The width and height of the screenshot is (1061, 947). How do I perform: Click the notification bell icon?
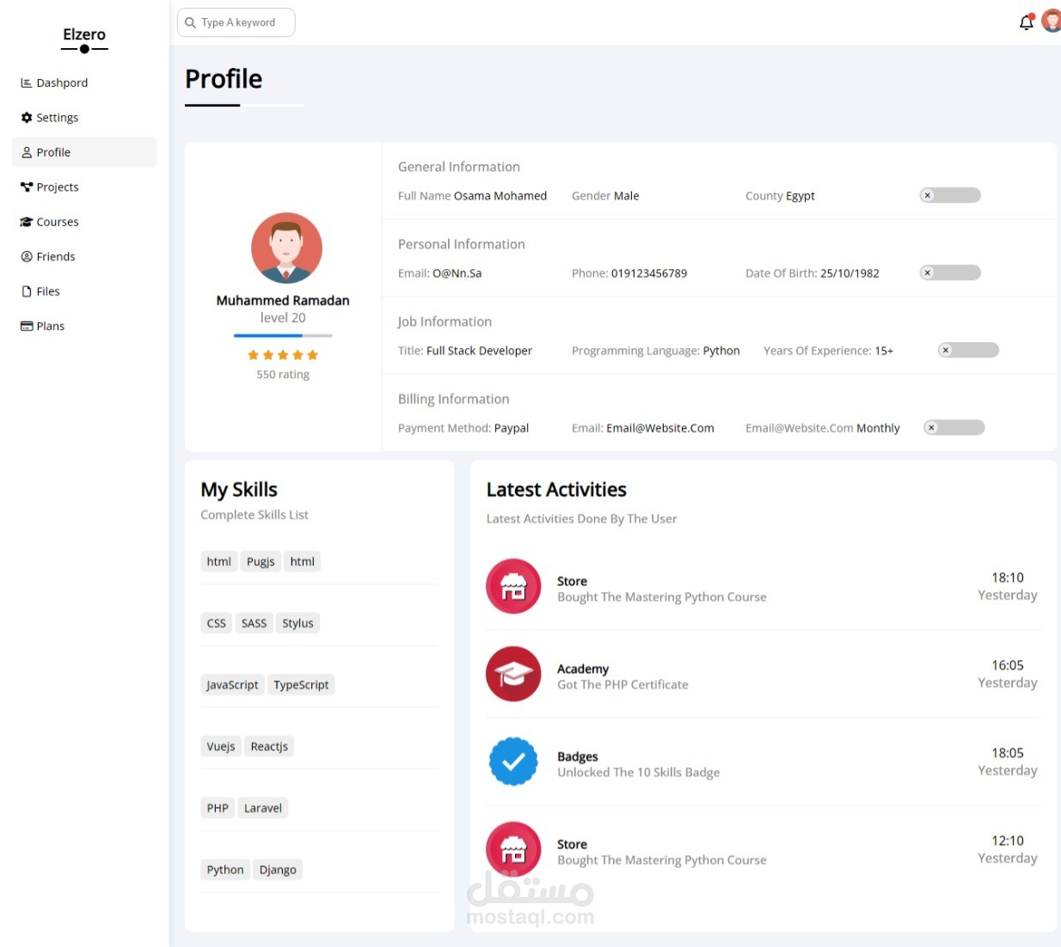pyautogui.click(x=1026, y=22)
